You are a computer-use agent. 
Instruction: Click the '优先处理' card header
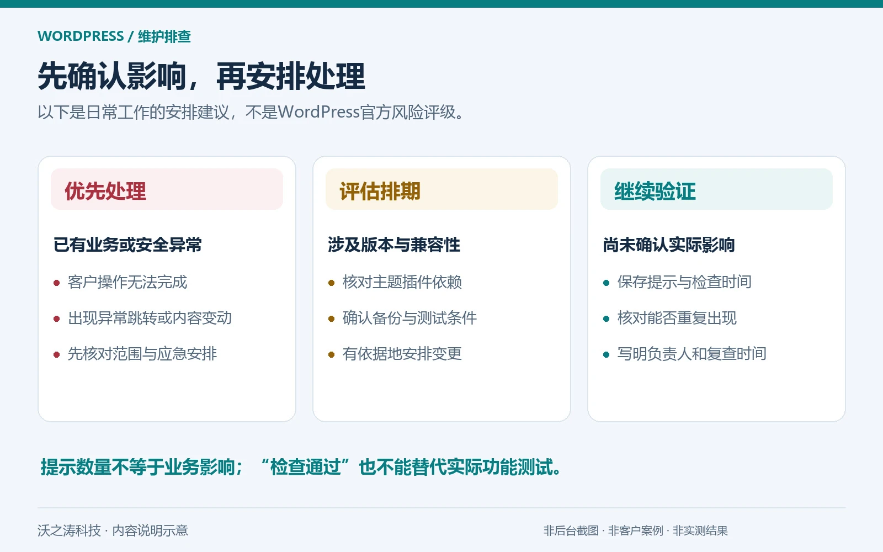(x=167, y=189)
